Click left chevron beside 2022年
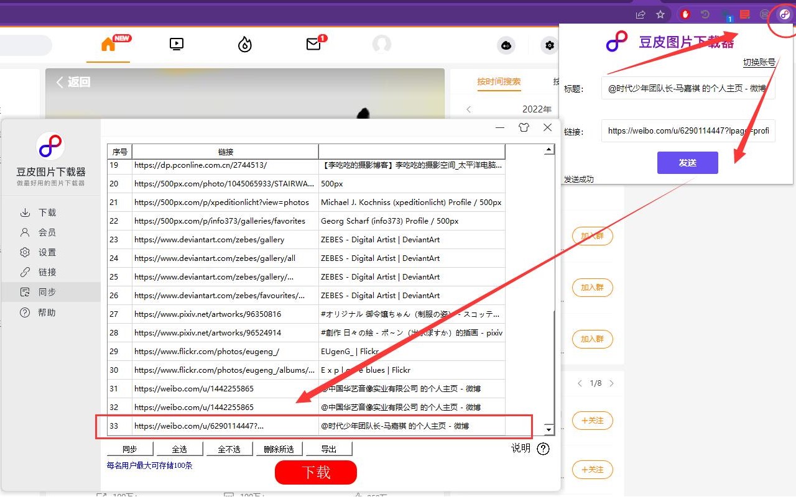Image resolution: width=796 pixels, height=497 pixels. point(468,108)
